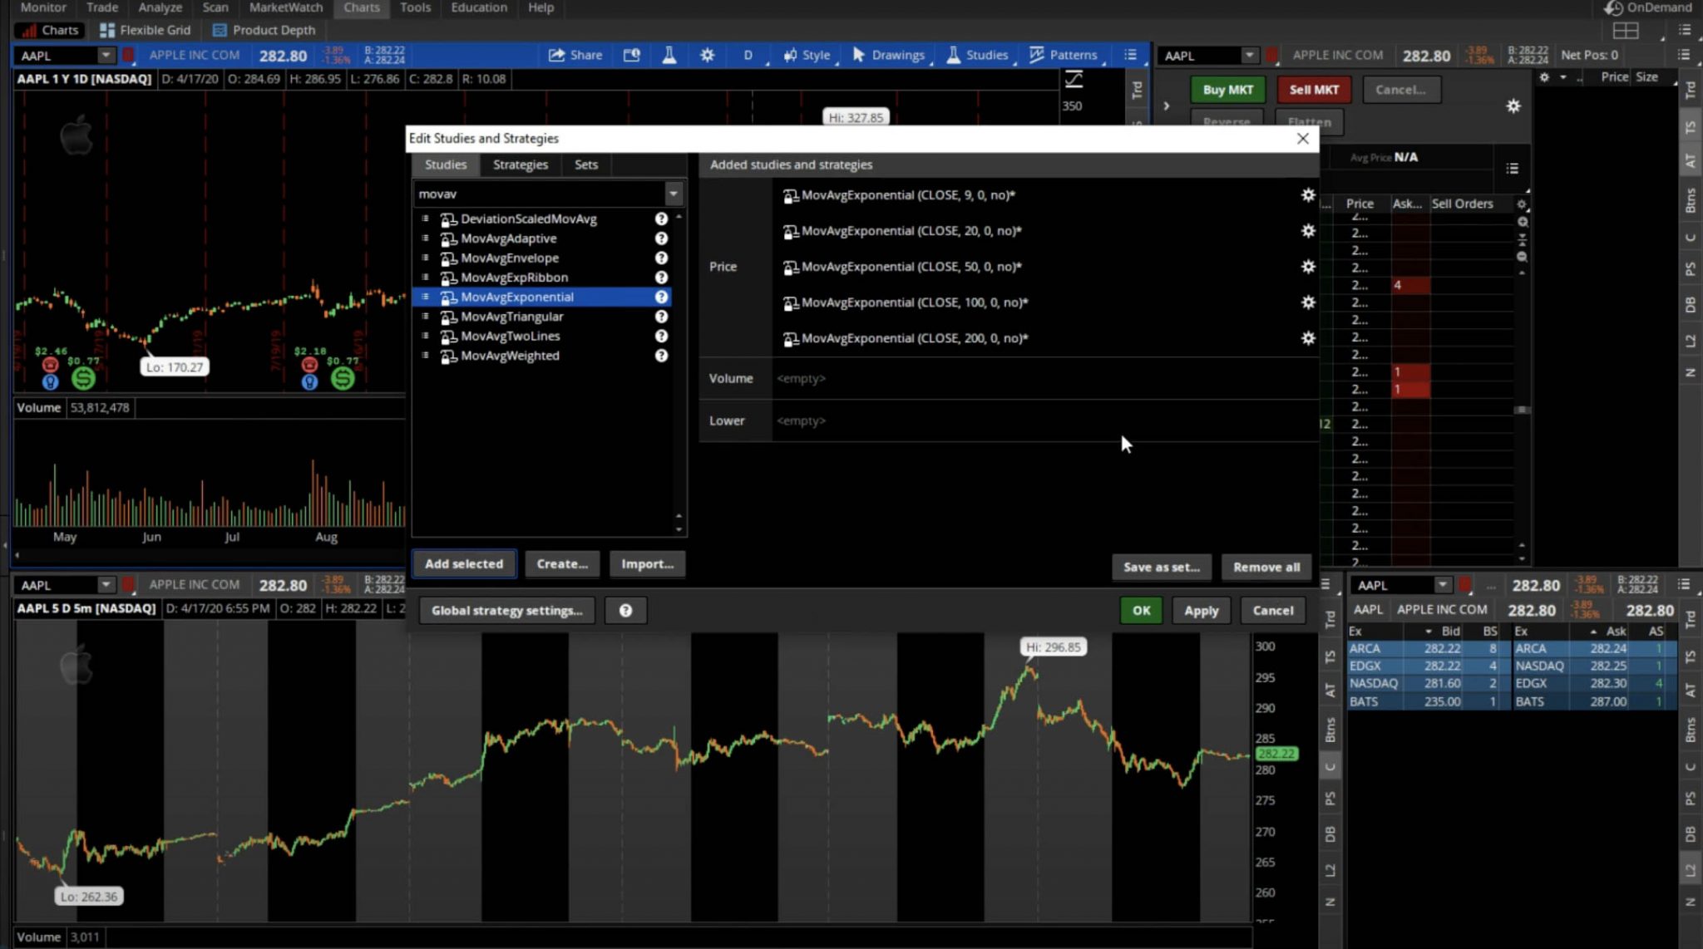Toggle TS in the top-right gadget sidebar

[x=1691, y=127]
